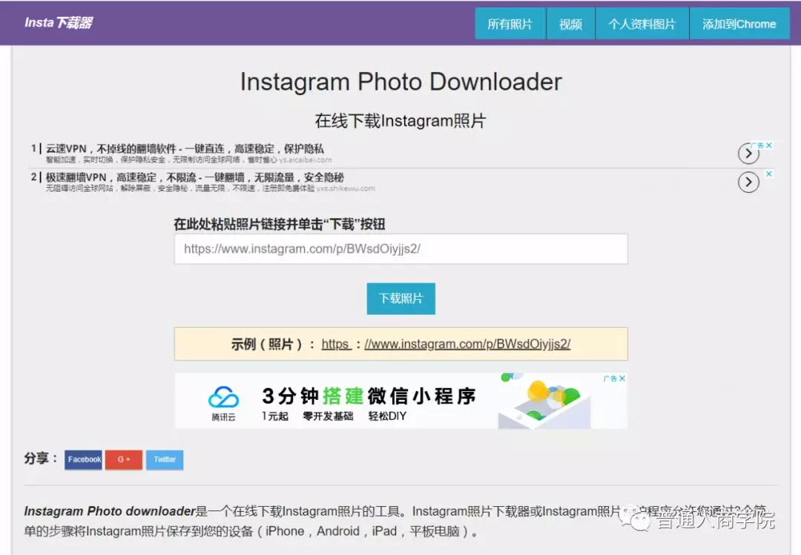Open the example link //www.instagram.com/p/BWsdOiyjjs2/

click(x=467, y=344)
